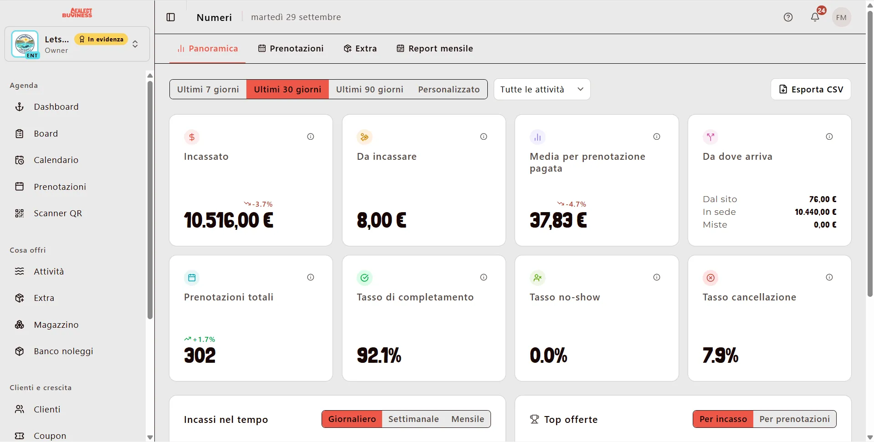
Task: Open Tutte le attività dropdown
Action: (x=542, y=89)
